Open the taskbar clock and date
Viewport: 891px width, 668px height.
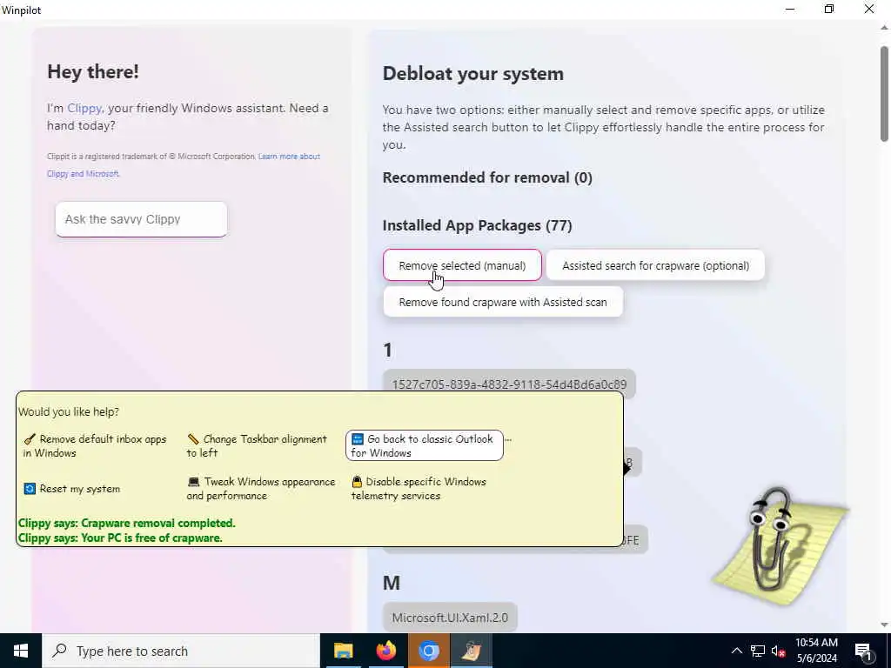(x=816, y=651)
